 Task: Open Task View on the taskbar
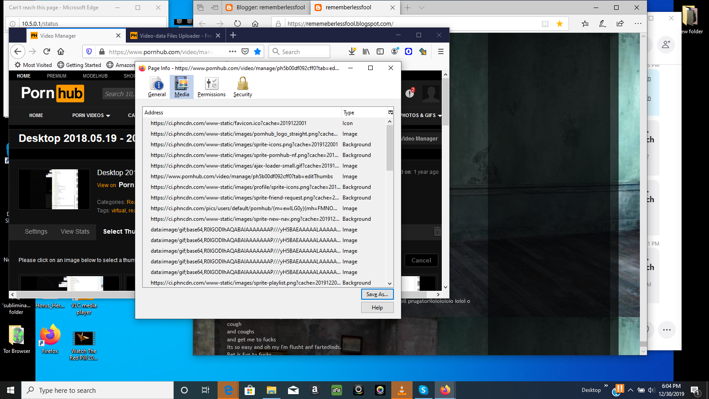[206, 390]
